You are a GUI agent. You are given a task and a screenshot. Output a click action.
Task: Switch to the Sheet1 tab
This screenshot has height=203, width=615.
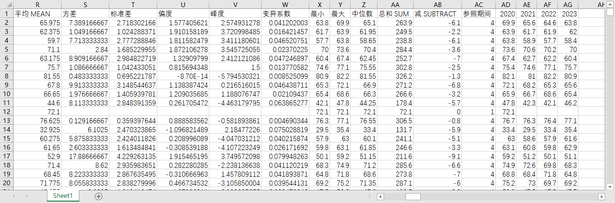click(x=63, y=196)
